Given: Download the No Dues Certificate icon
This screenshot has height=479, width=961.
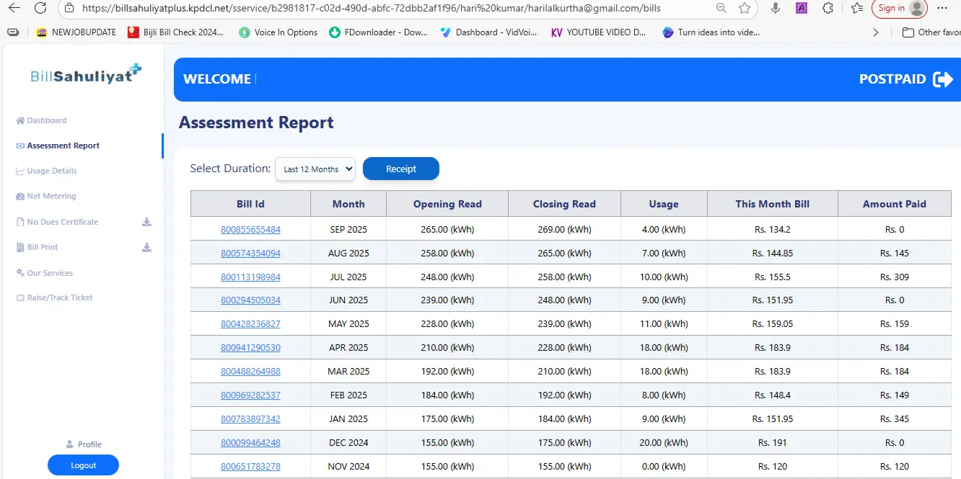Looking at the screenshot, I should point(146,222).
